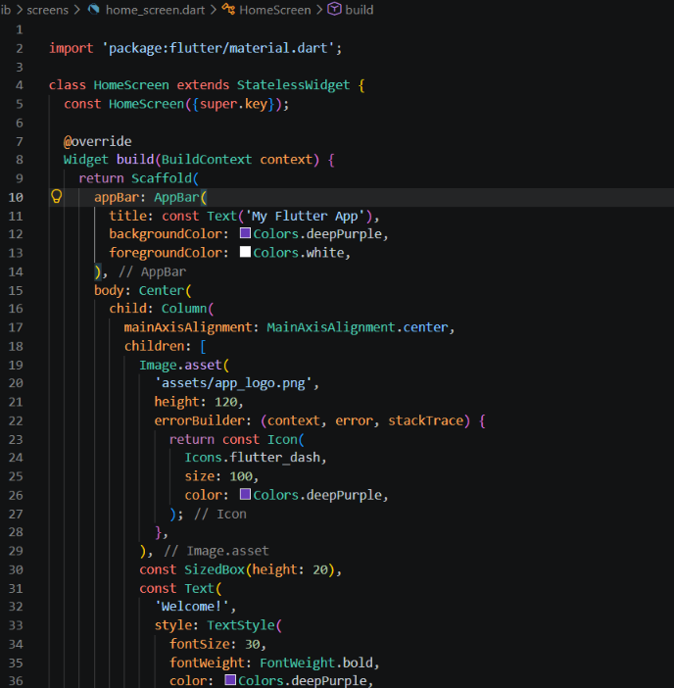Open deepPurple swatch on line 36
This screenshot has height=688, width=674.
(x=230, y=680)
